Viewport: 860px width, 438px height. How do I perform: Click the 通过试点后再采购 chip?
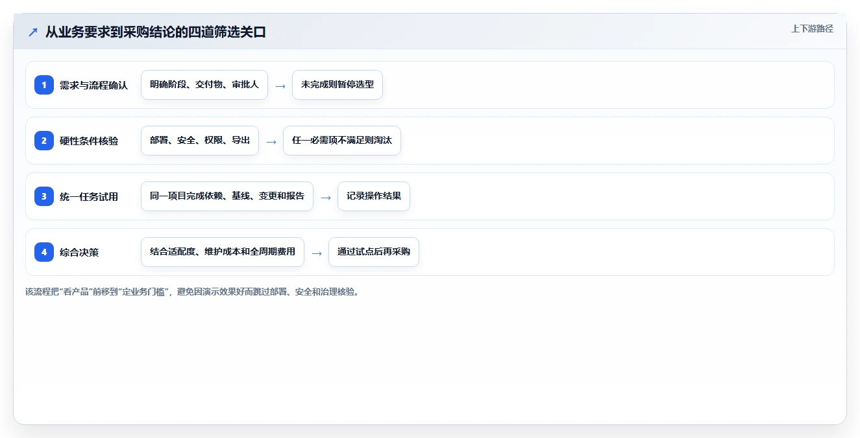point(374,252)
